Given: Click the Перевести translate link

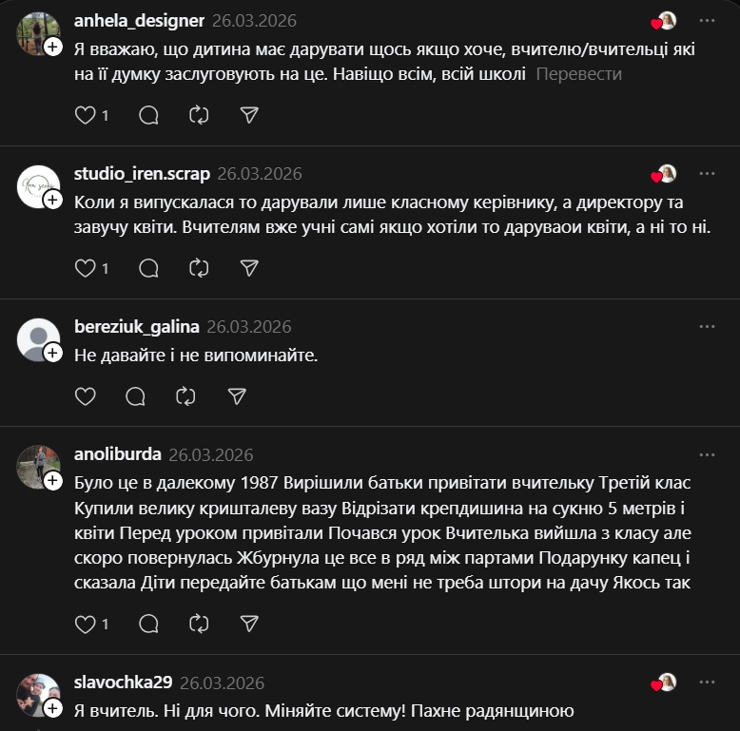Looking at the screenshot, I should [x=578, y=73].
